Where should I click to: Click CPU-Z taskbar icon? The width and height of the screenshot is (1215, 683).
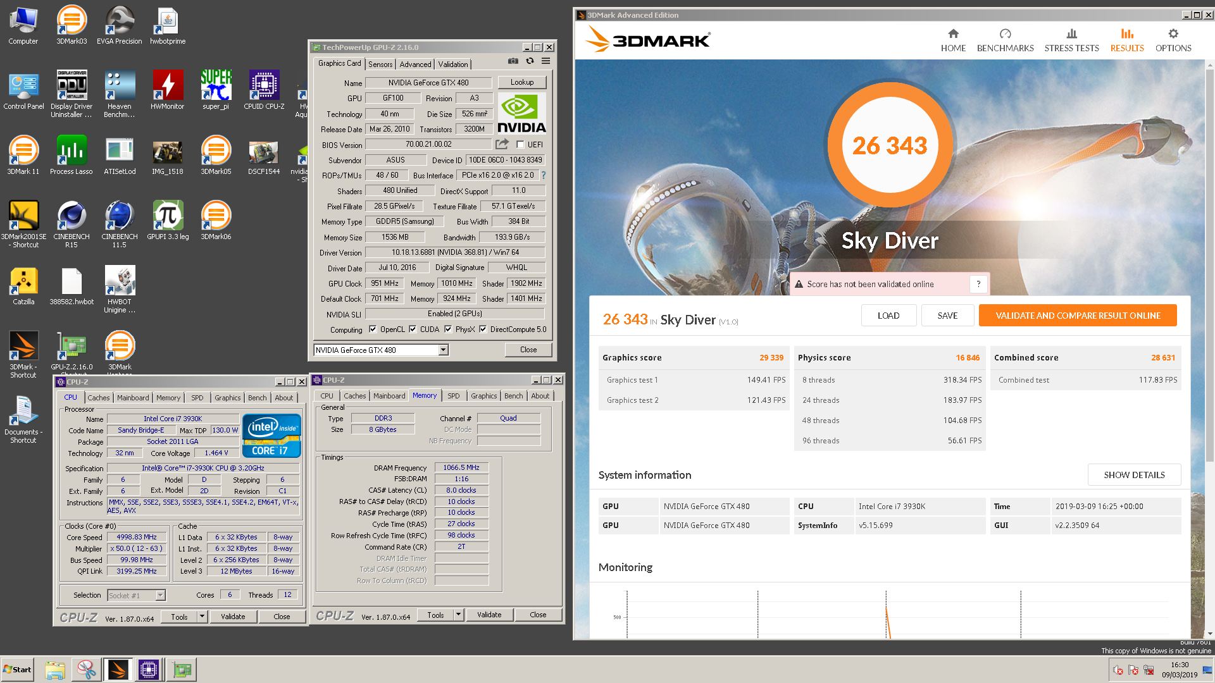point(149,670)
